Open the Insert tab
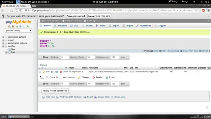 101,26
